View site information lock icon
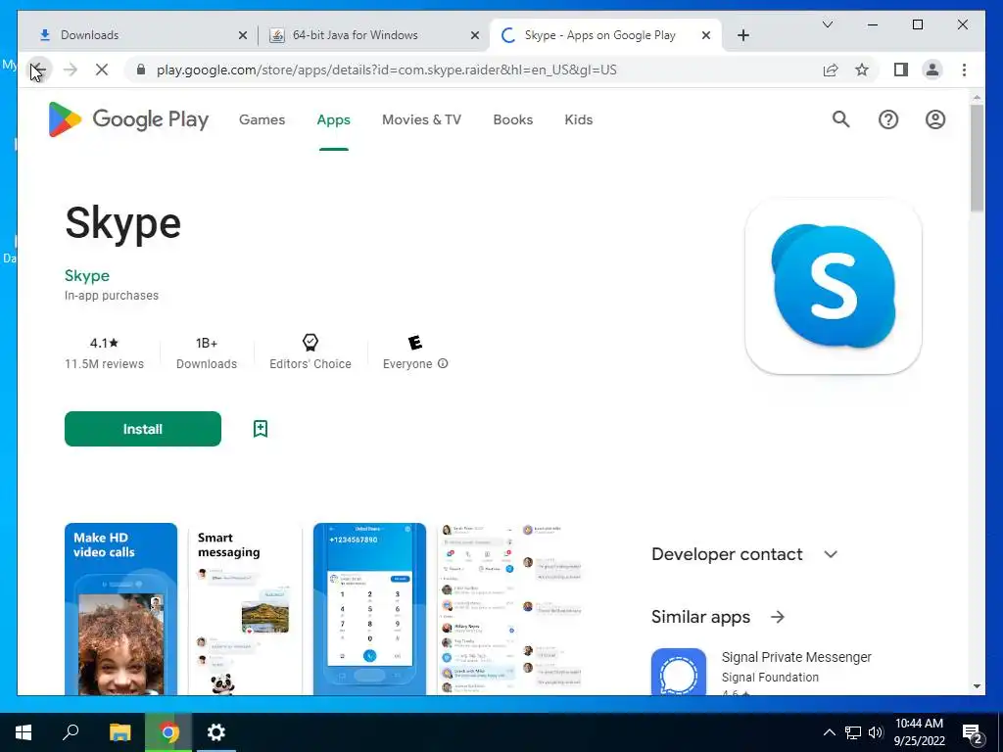The image size is (1003, 752). (141, 70)
